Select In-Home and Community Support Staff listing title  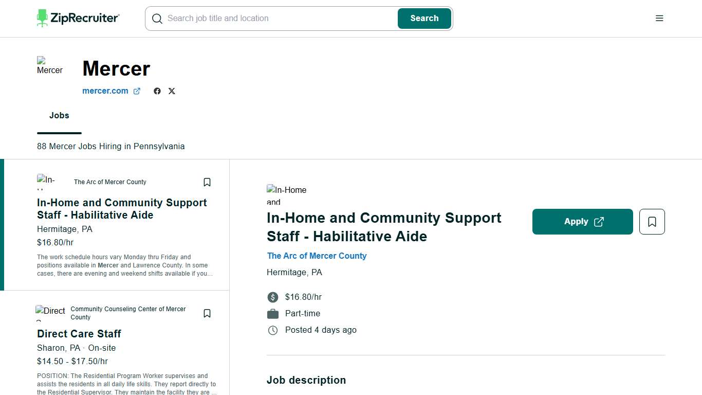pos(122,209)
